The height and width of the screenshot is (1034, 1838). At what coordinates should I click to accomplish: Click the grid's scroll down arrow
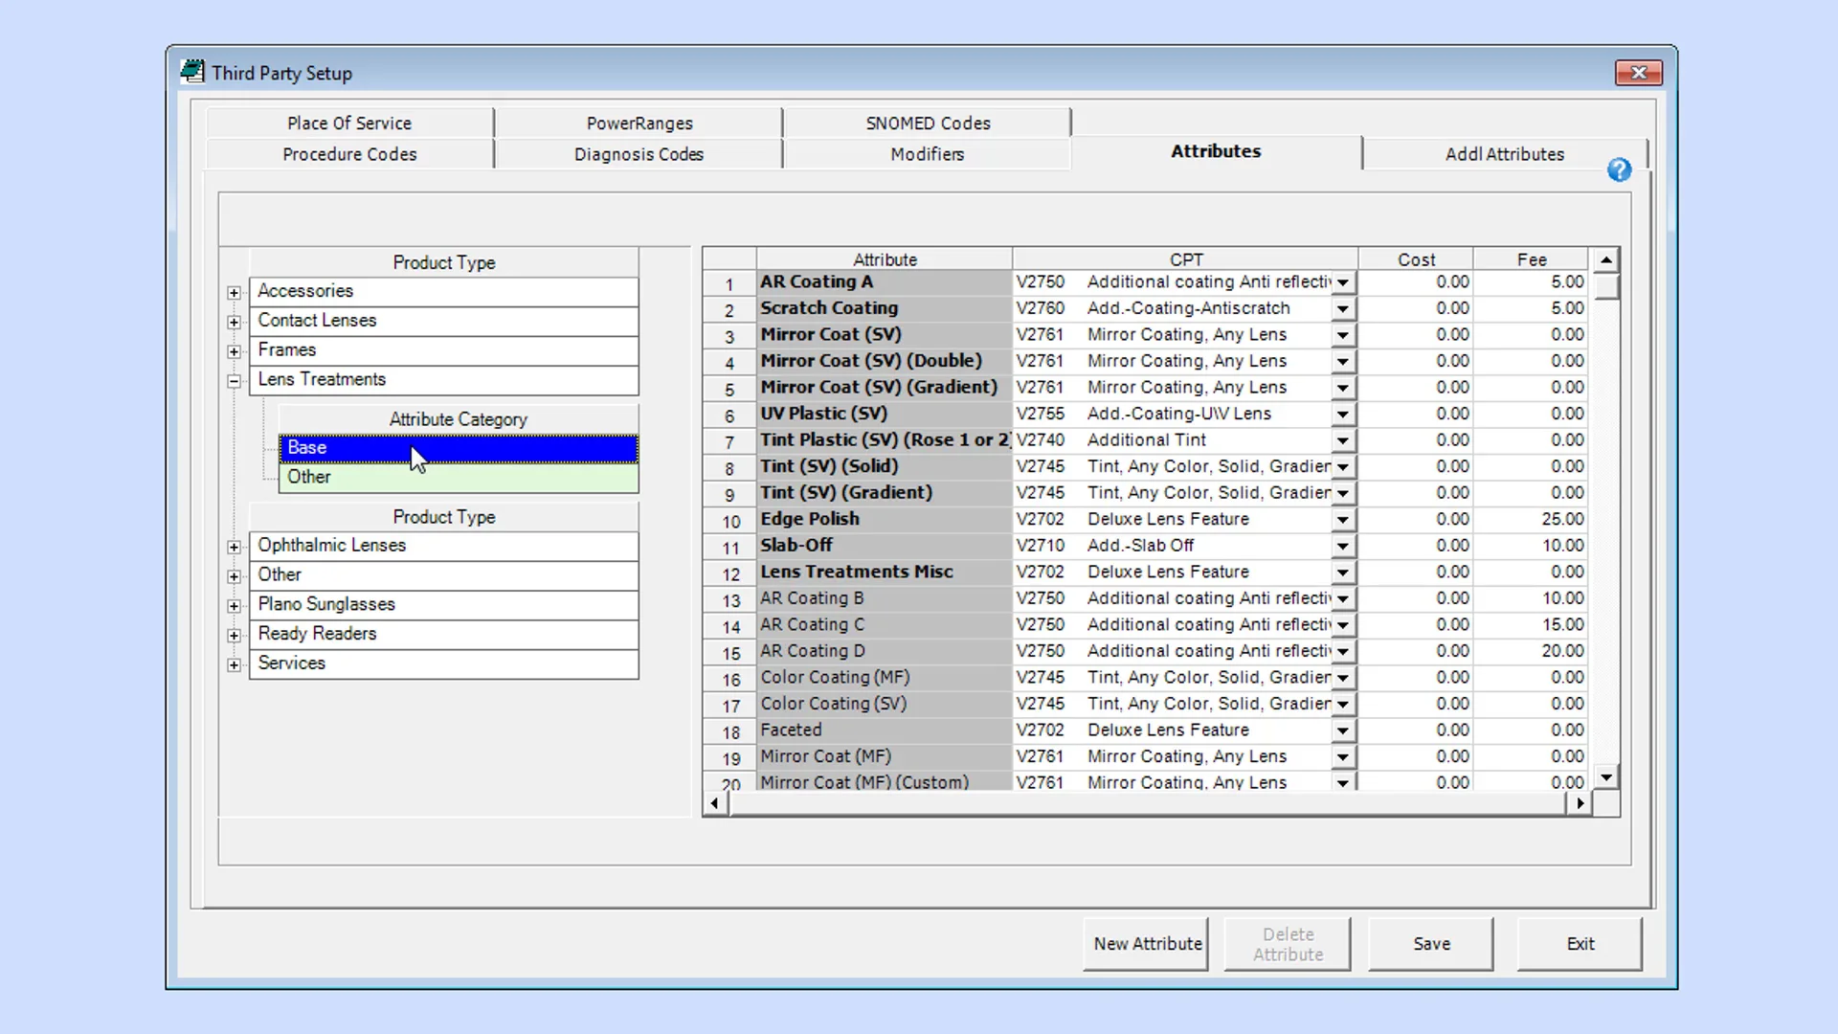pyautogui.click(x=1606, y=777)
